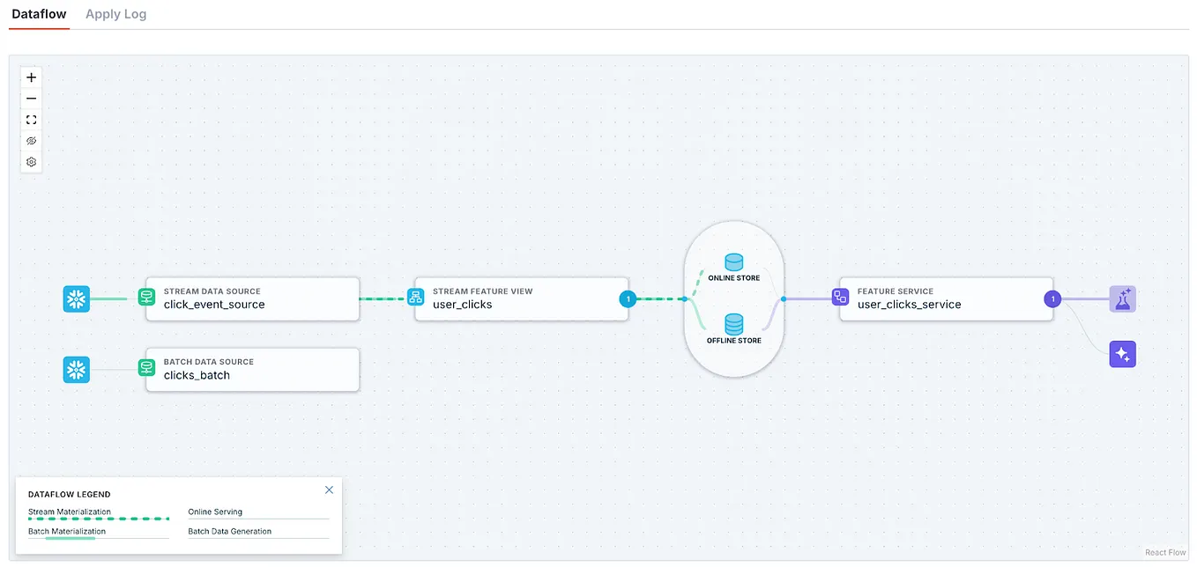The width and height of the screenshot is (1197, 567).
Task: Select the clicks_batch batch data source node
Action: point(252,370)
